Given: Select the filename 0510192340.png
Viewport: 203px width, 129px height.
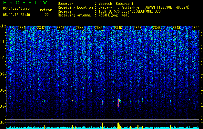Looking at the screenshot, I should pyautogui.click(x=16, y=9).
